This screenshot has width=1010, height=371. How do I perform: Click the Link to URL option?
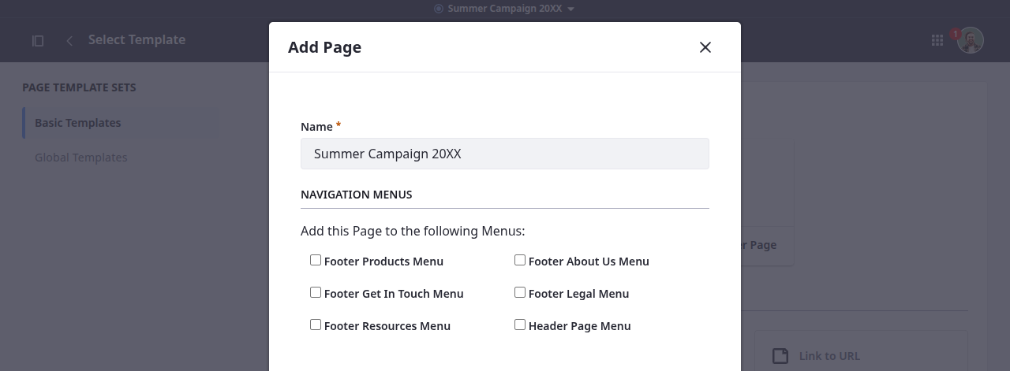(x=829, y=356)
